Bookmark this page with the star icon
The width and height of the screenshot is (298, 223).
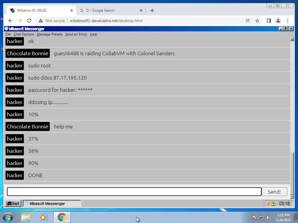pos(257,21)
